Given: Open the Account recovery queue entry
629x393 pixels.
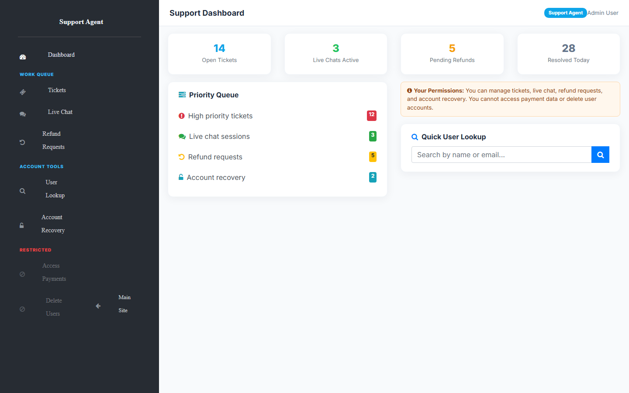Looking at the screenshot, I should (x=277, y=177).
